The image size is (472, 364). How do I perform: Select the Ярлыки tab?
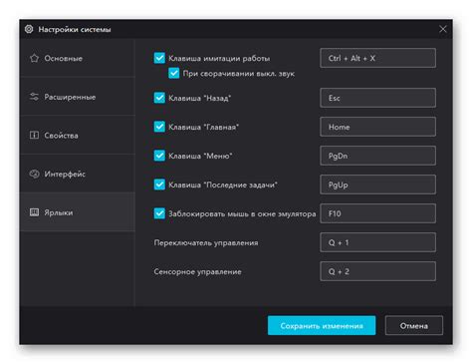tap(78, 211)
